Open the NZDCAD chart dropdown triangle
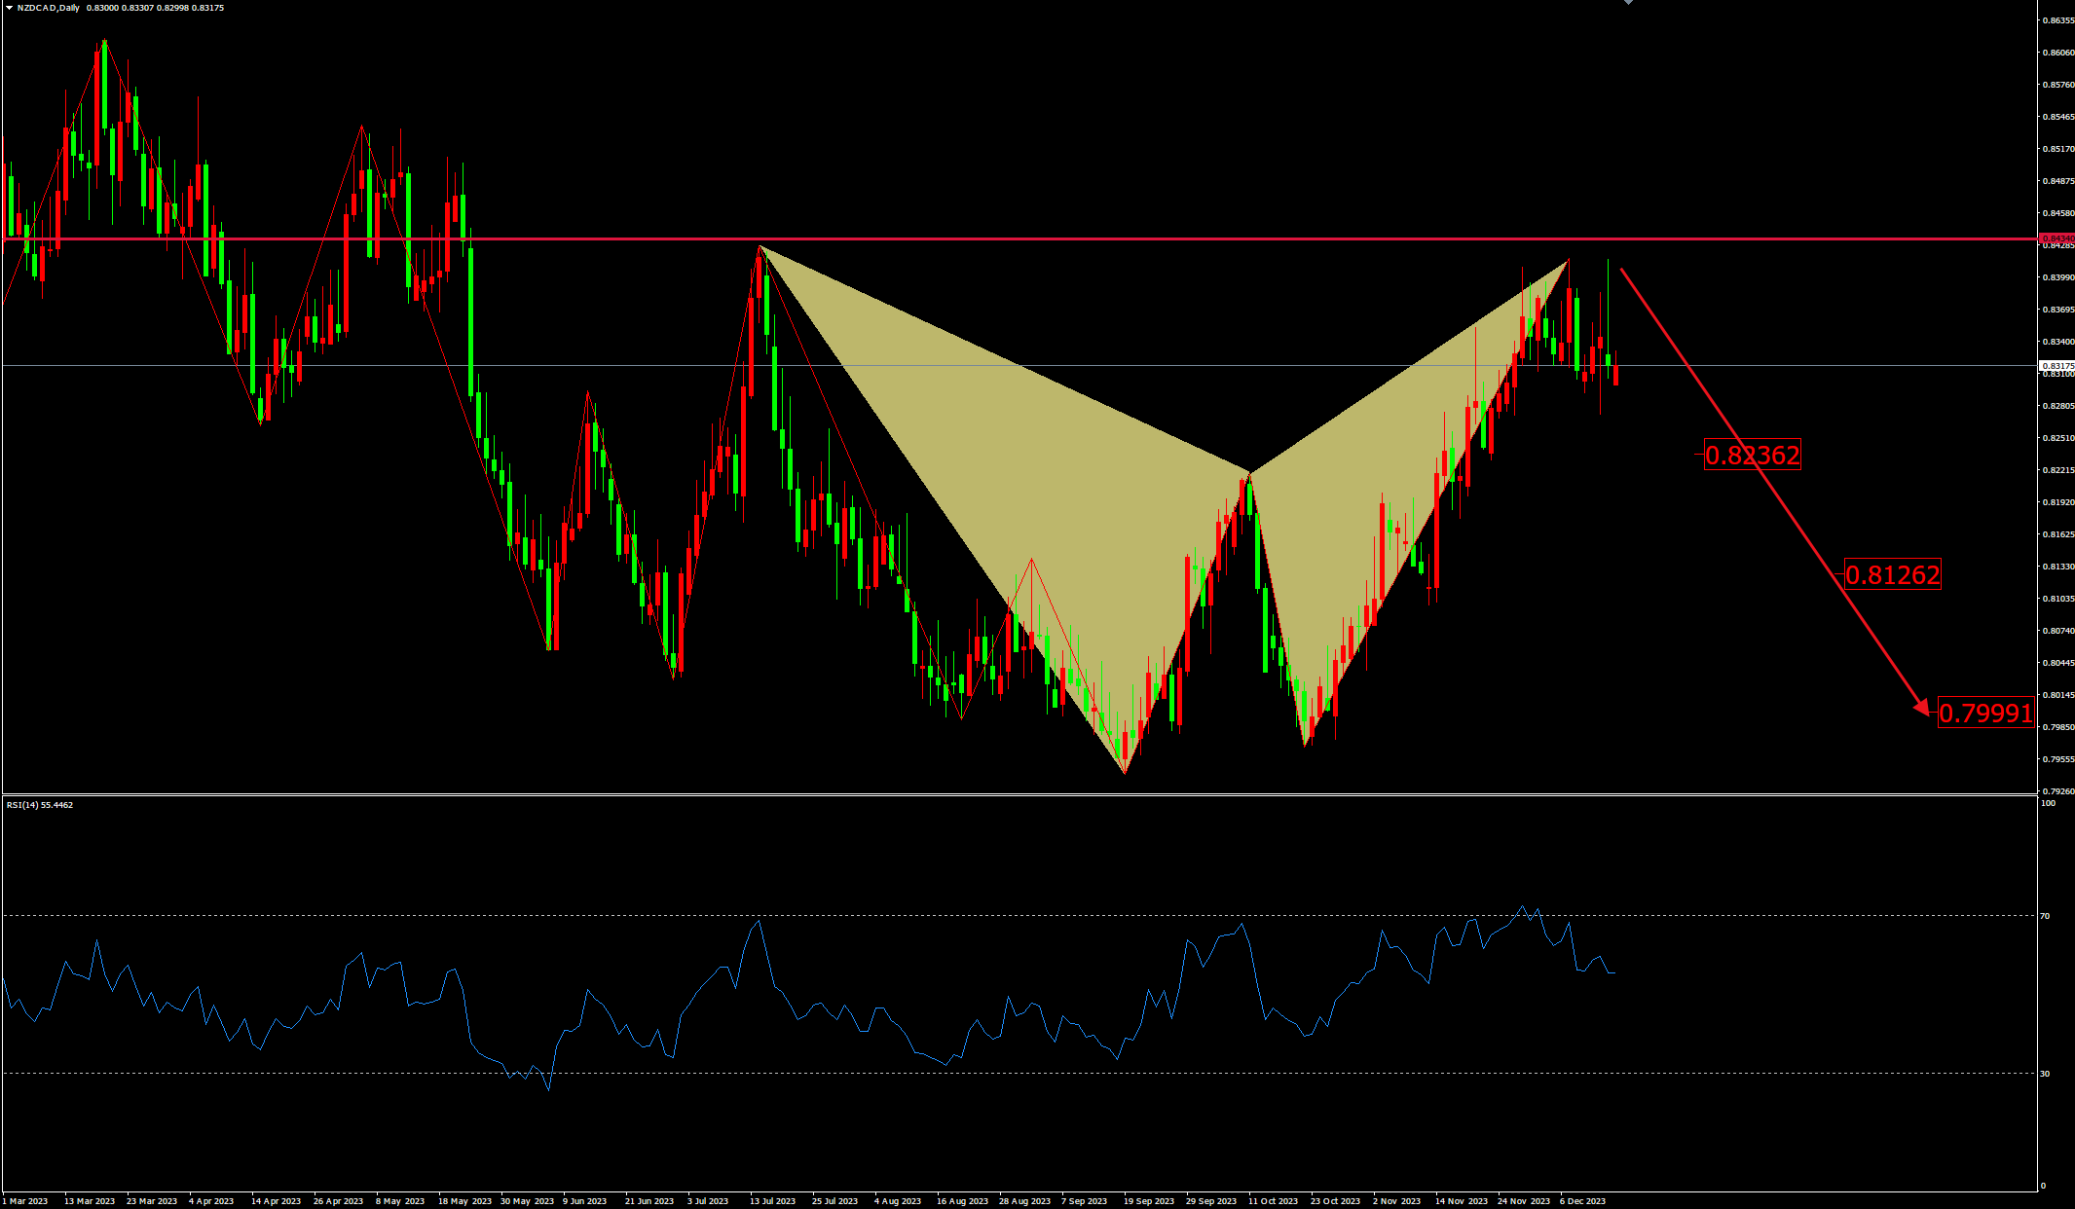Screen dimensions: 2075x1209 (9, 8)
